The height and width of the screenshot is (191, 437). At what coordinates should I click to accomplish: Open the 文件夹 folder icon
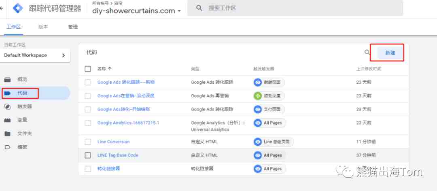[8, 134]
